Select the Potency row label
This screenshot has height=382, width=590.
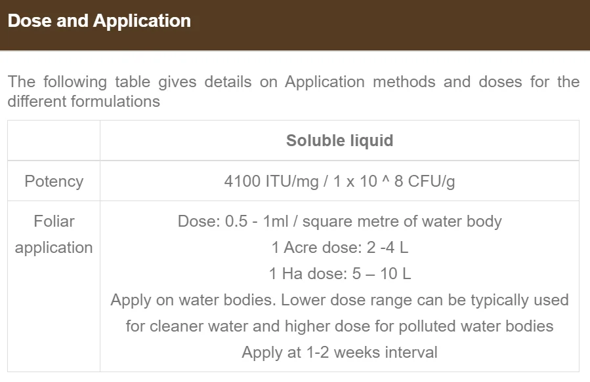(x=54, y=181)
